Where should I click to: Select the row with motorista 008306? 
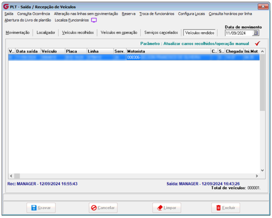click(x=134, y=57)
